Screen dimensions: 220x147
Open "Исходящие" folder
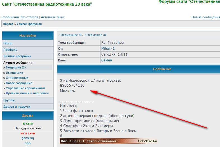click(x=14, y=73)
